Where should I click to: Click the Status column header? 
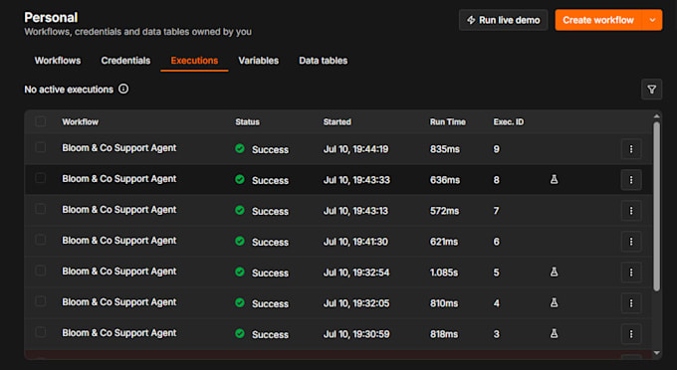[247, 122]
